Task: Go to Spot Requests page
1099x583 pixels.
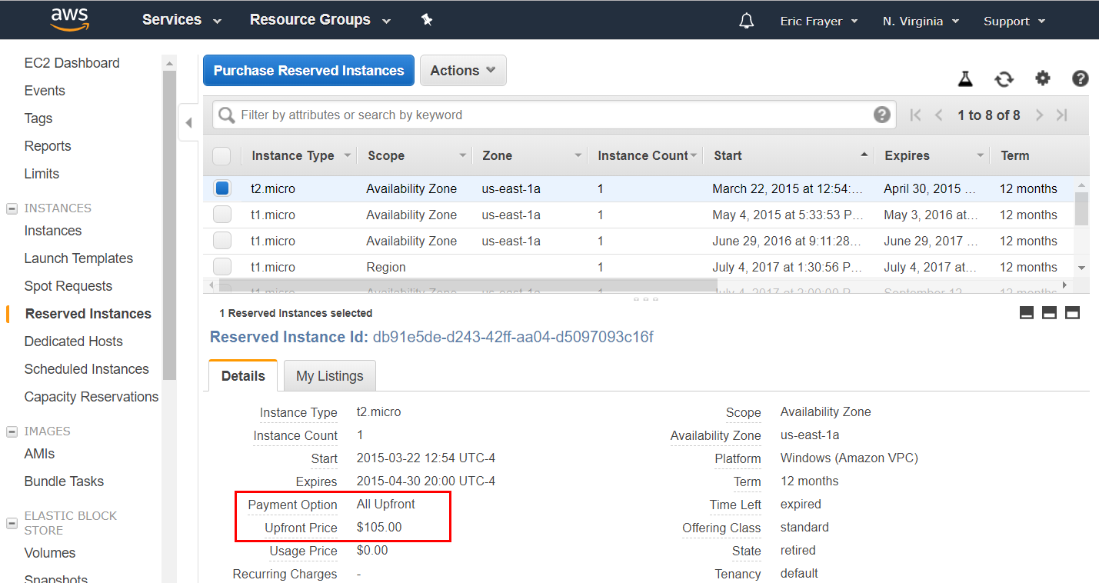Action: point(68,286)
